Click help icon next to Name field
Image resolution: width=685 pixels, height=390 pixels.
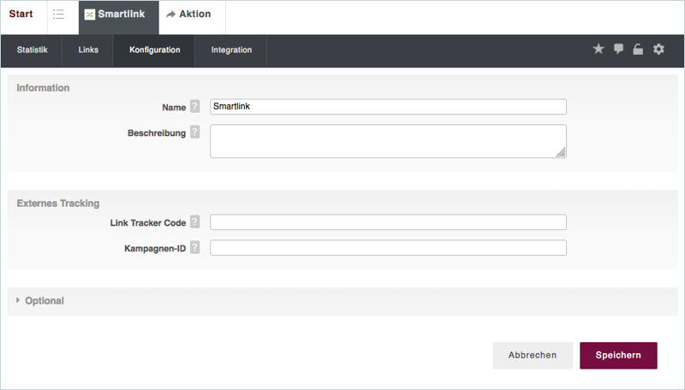coord(195,107)
